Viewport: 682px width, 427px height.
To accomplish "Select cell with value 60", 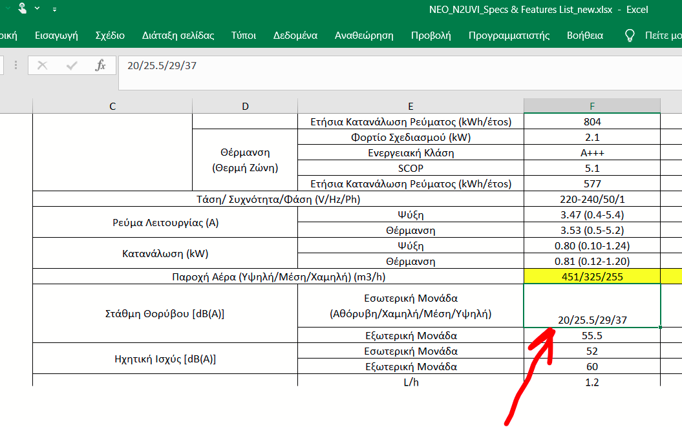I will click(592, 366).
